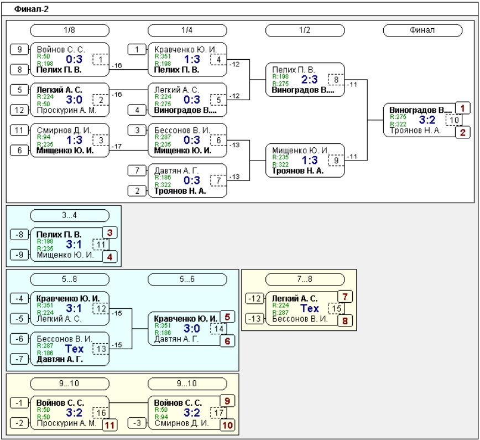The width and height of the screenshot is (480, 440).
Task: Click red place number 7 by Легкий А. С.
Action: coord(345,297)
